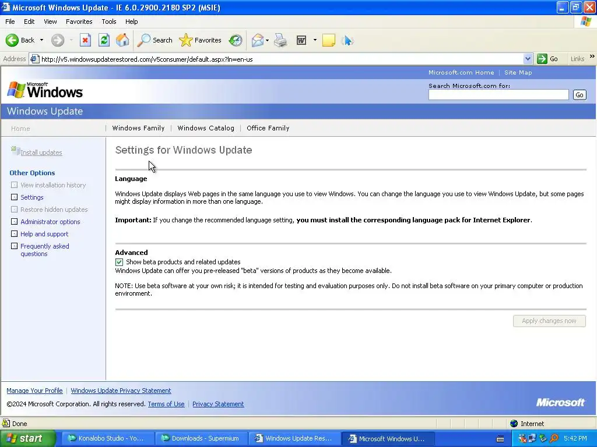Open Administrator options link
The width and height of the screenshot is (597, 447).
[50, 222]
